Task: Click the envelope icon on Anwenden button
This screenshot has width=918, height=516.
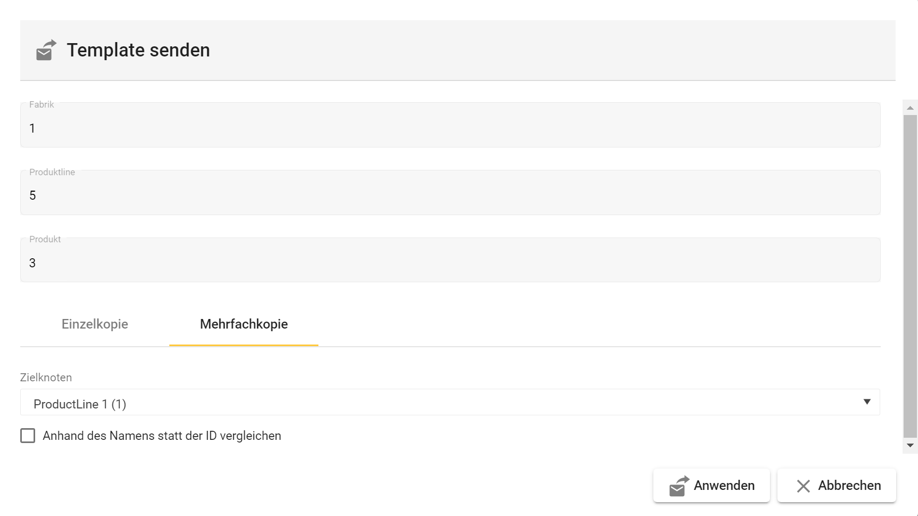Action: 679,486
